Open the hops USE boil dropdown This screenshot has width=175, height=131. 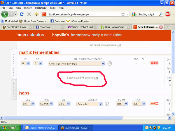pos(28,104)
